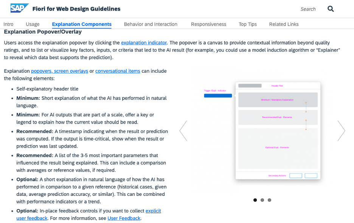The image size is (354, 223).
Task: Go to the previous carousel image arrow
Action: 183,131
